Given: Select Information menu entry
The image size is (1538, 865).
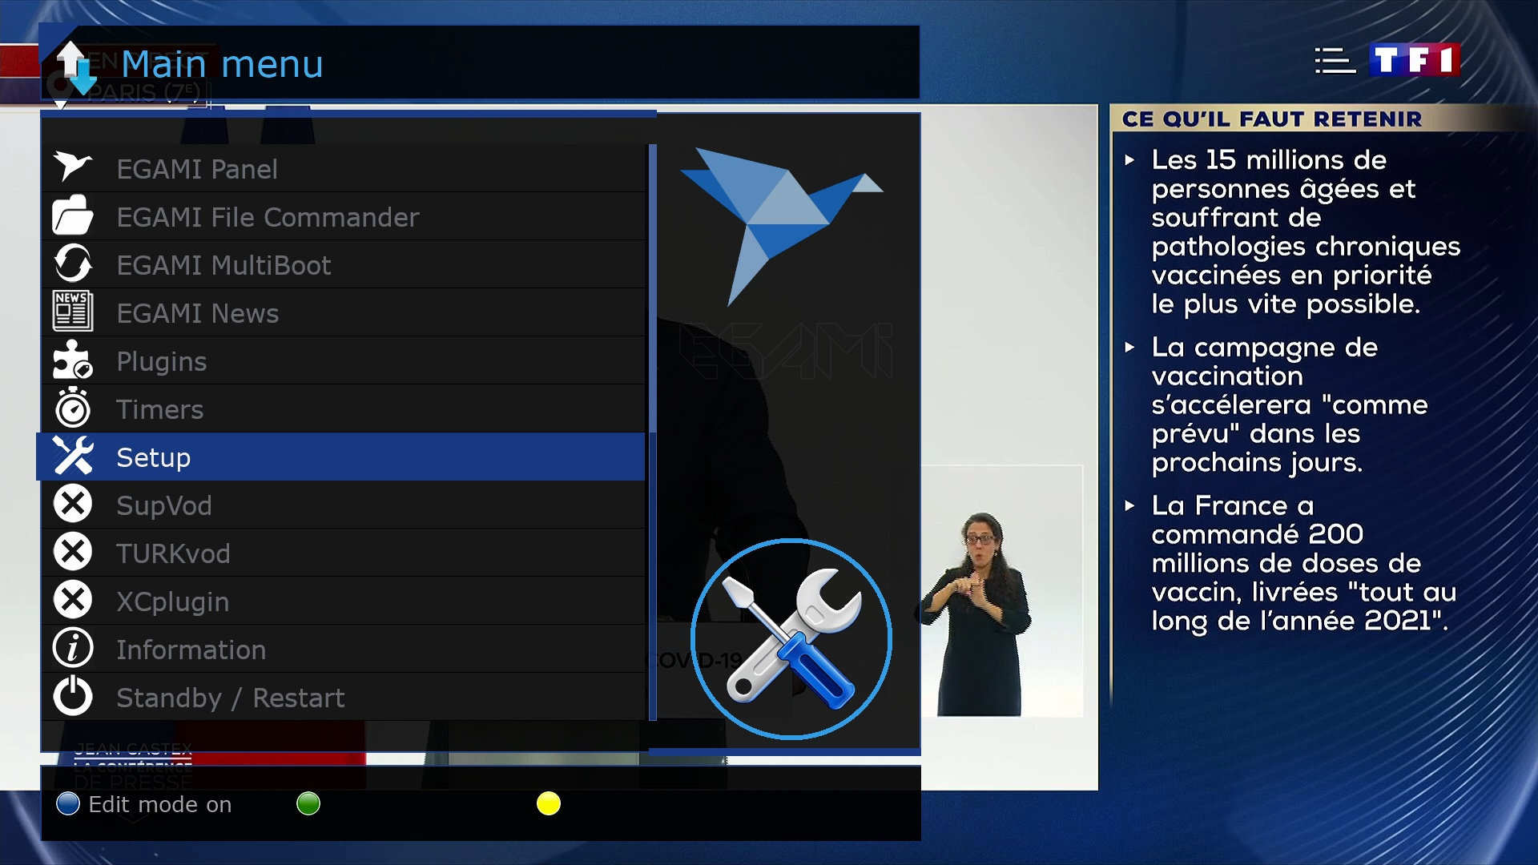Looking at the screenshot, I should (191, 649).
